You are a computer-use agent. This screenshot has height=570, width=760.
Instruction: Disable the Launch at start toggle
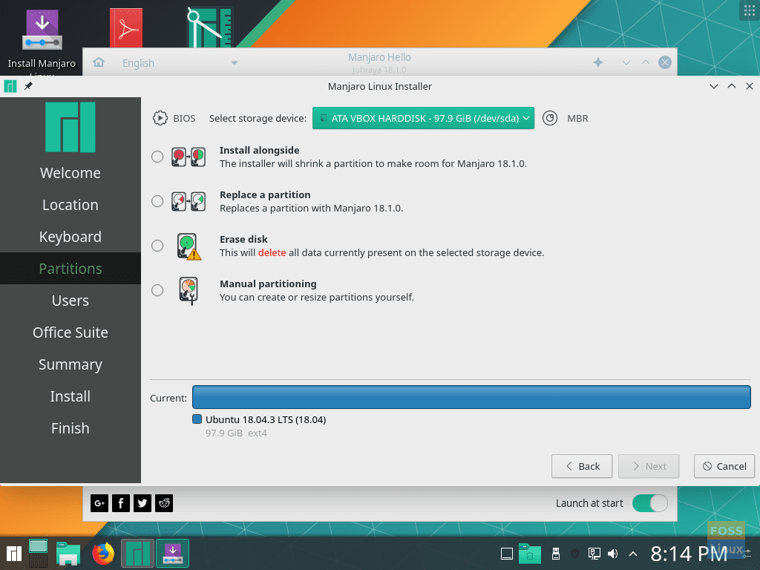click(649, 503)
